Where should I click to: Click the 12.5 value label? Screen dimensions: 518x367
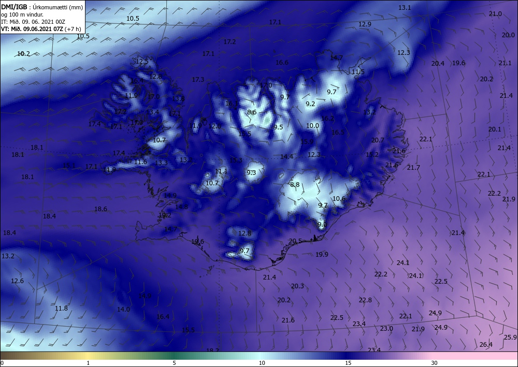142,62
